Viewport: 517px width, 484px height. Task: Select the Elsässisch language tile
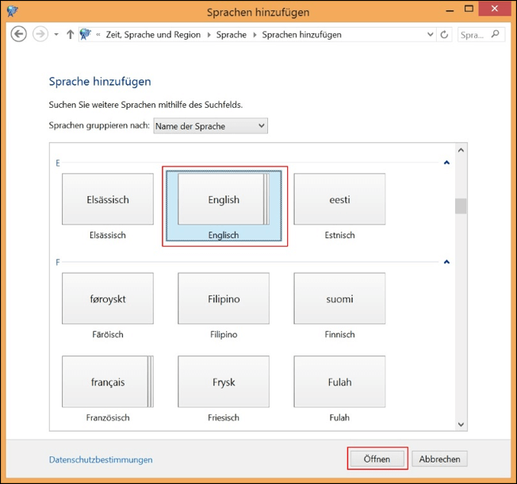[108, 199]
